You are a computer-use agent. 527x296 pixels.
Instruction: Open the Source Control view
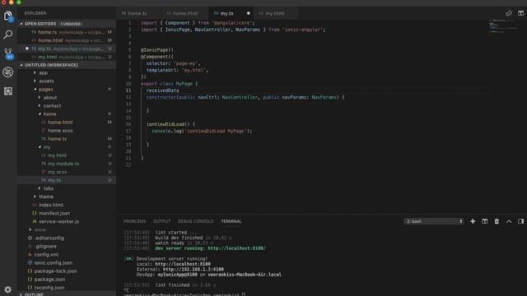pyautogui.click(x=8, y=53)
